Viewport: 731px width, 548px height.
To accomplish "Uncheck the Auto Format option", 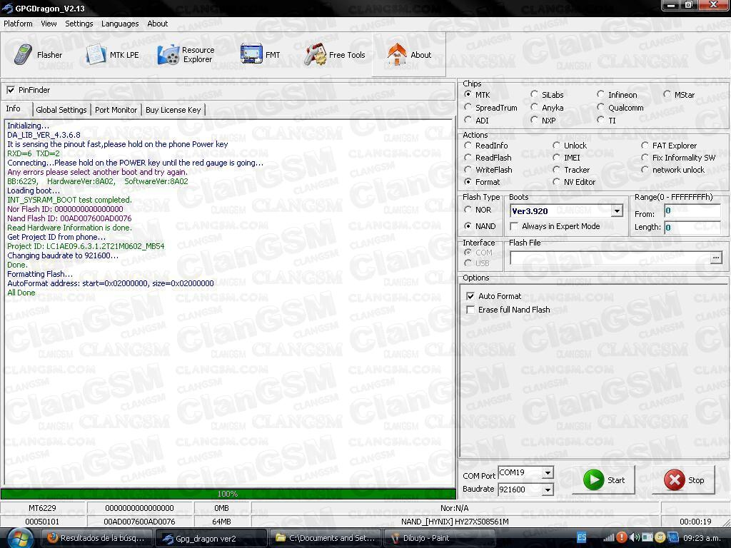I will click(x=470, y=296).
